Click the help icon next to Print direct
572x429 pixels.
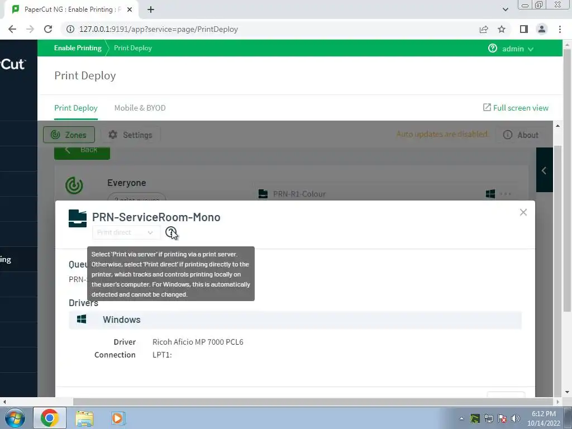tap(171, 232)
